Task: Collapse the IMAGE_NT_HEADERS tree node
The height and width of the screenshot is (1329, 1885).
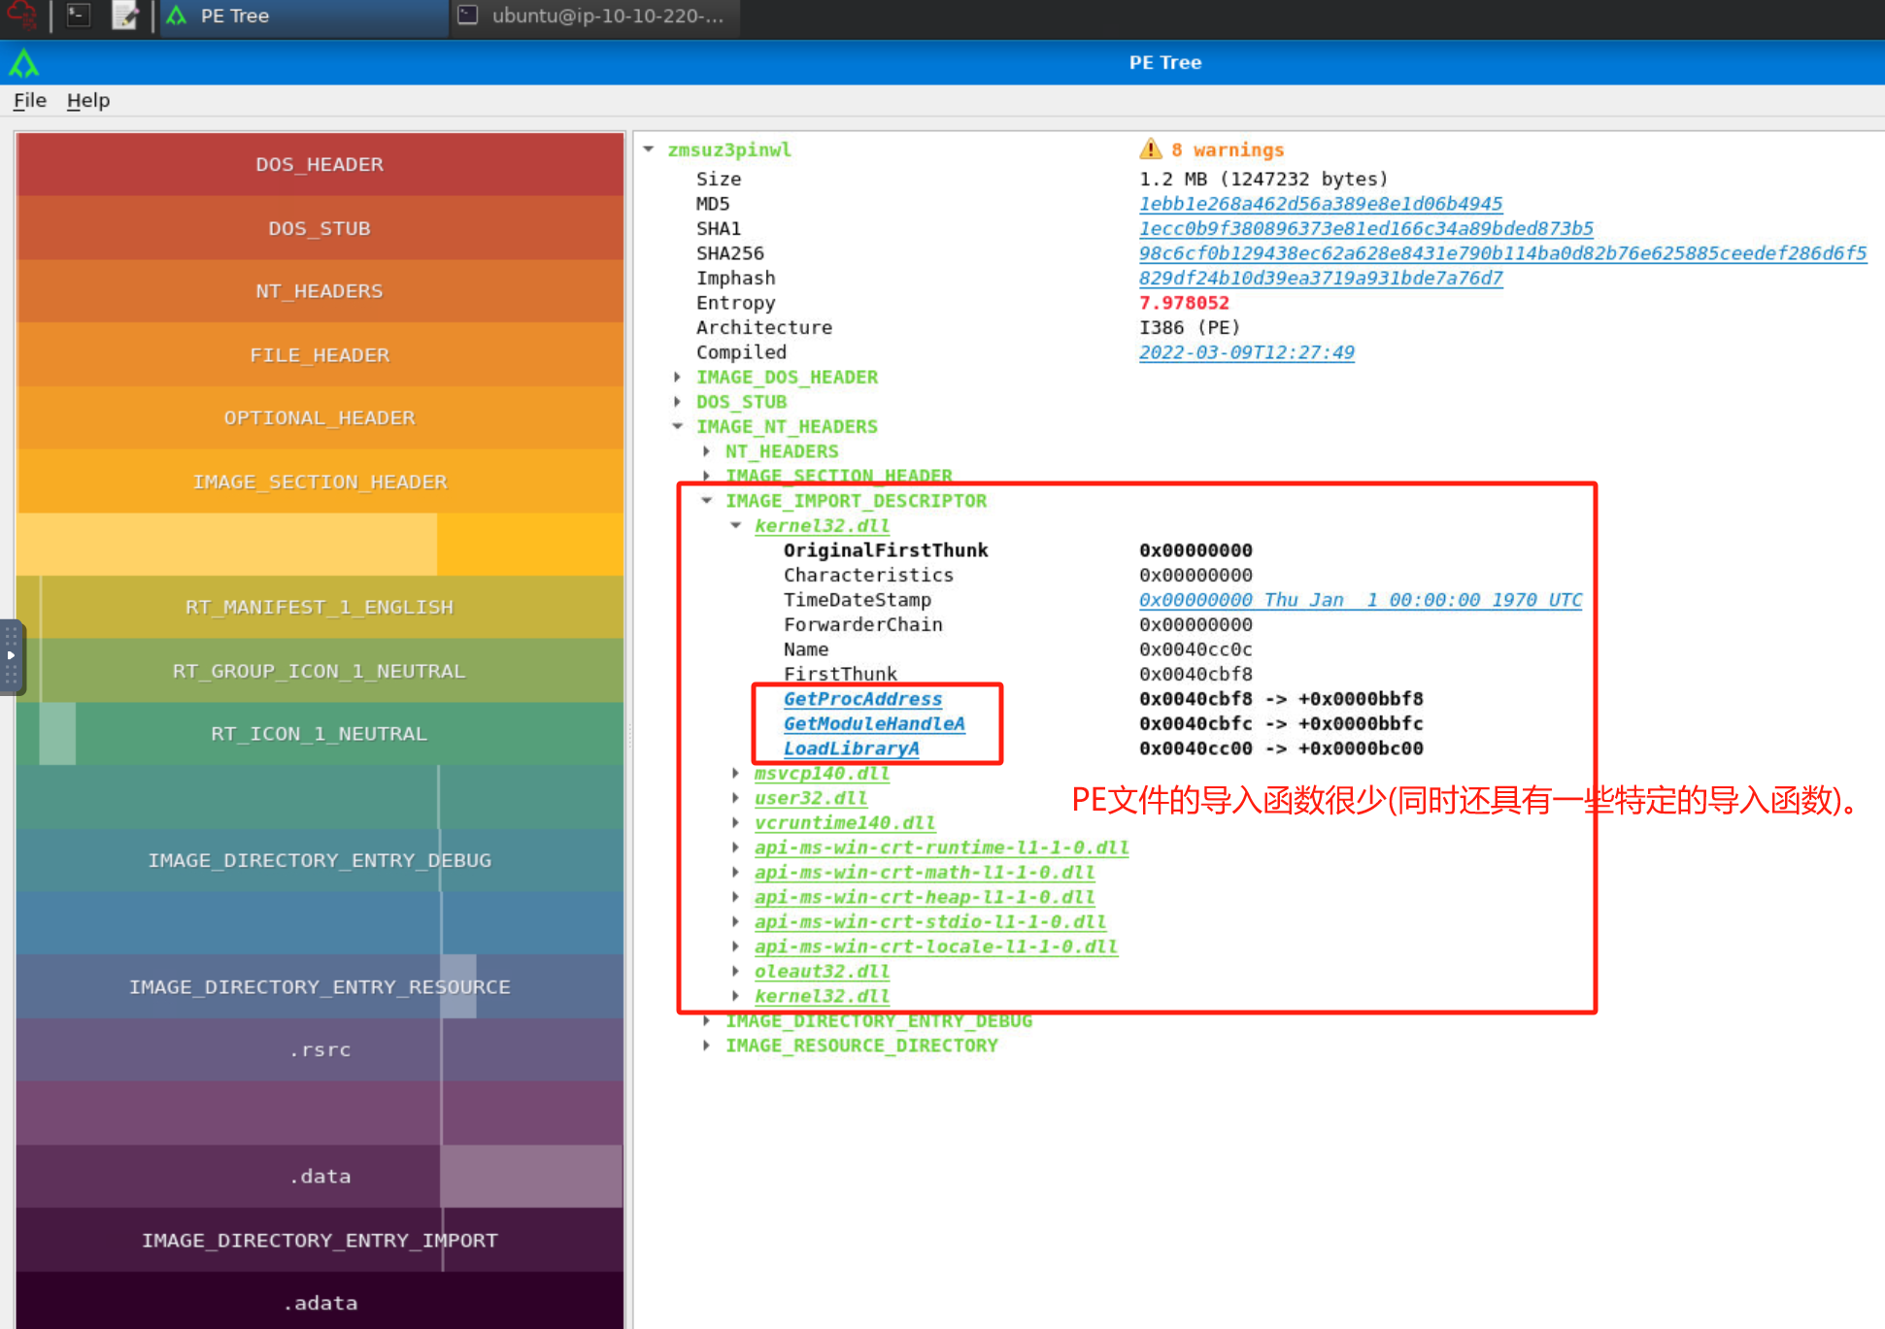Action: (678, 426)
